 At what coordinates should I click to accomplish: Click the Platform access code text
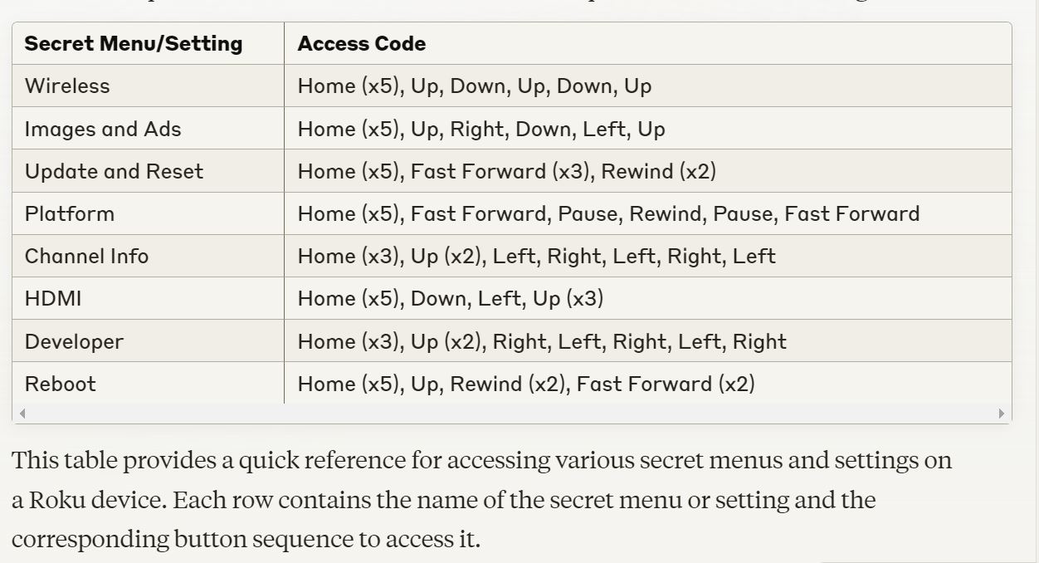click(x=608, y=214)
